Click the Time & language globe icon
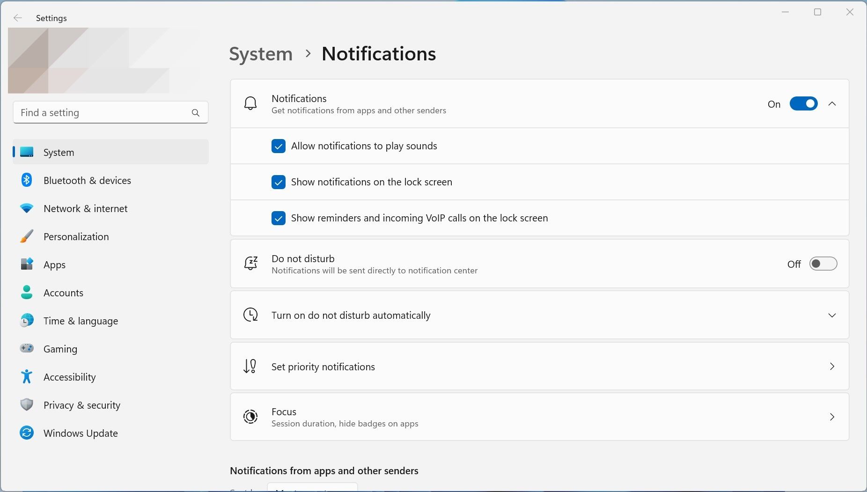Image resolution: width=867 pixels, height=492 pixels. click(27, 321)
